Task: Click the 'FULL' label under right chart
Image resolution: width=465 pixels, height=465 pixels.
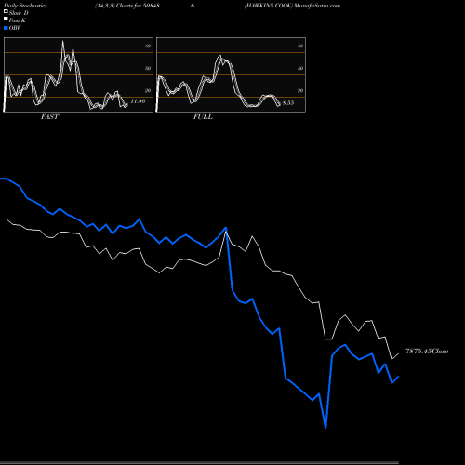Action: point(203,117)
